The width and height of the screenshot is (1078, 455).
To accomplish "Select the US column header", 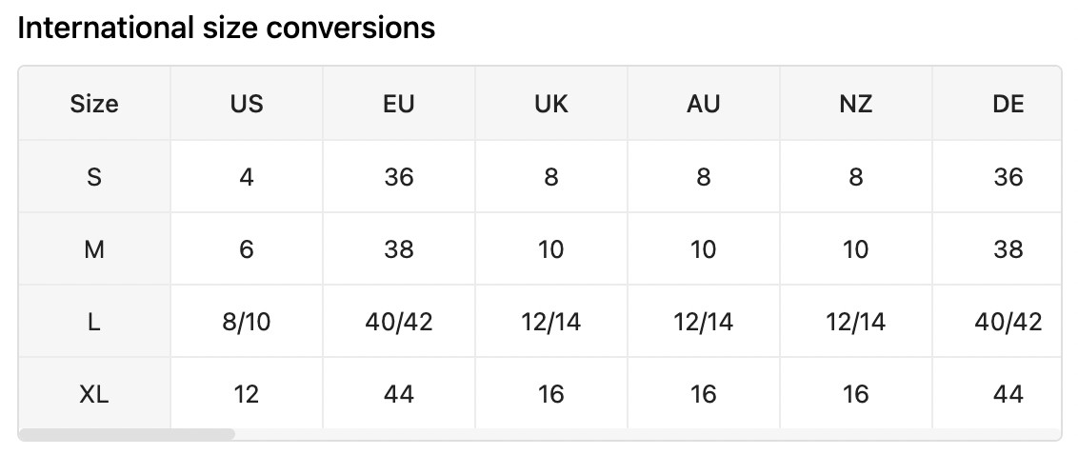I will coord(247,104).
